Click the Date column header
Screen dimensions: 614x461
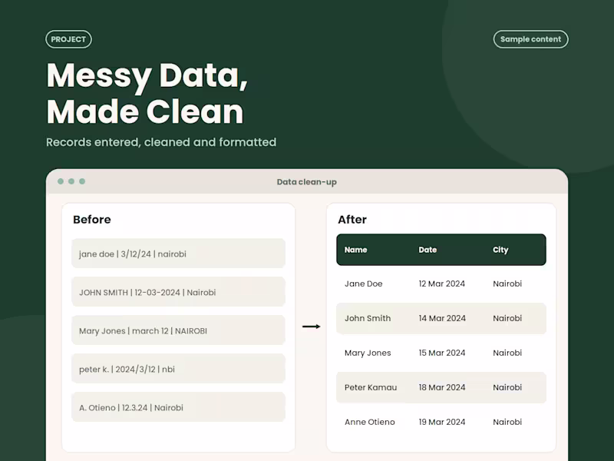[x=427, y=250]
